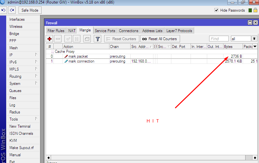Click the mark connection pencil icon

66,61
